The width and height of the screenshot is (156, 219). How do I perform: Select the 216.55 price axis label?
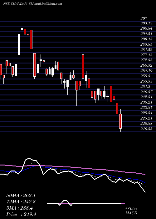click(146, 129)
